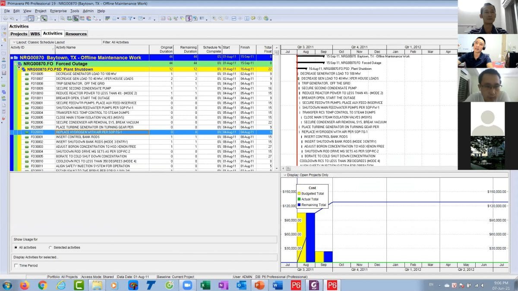Enable the Time Period checkbox
Viewport: 518px width, 291px height.
pos(16,266)
